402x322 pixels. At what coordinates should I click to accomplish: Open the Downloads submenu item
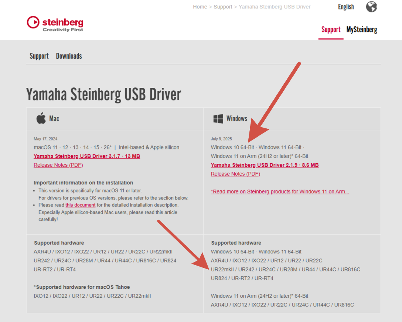pyautogui.click(x=69, y=56)
